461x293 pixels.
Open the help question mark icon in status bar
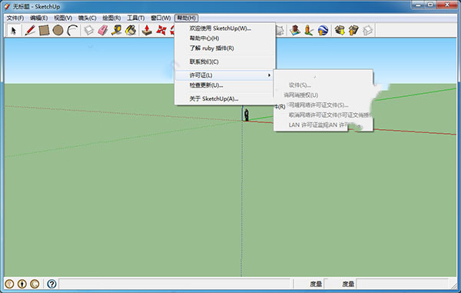(51, 284)
